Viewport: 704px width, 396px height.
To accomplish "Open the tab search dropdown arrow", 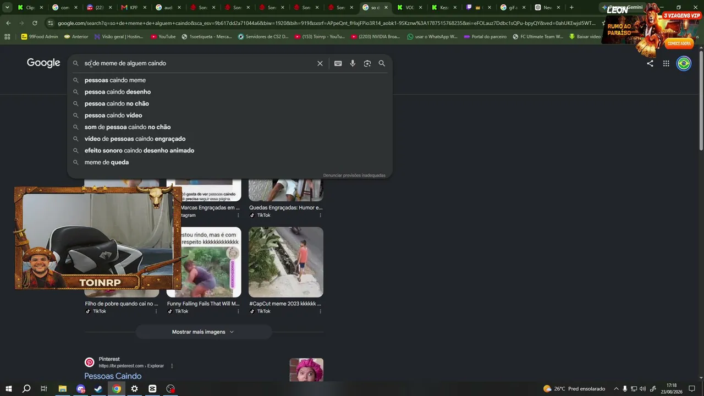I will coord(7,8).
